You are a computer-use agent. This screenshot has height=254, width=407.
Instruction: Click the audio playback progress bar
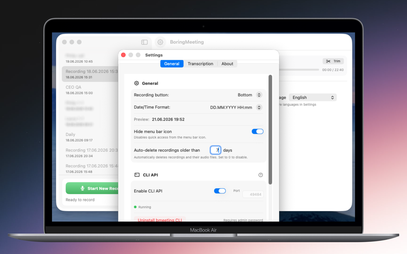click(299, 70)
